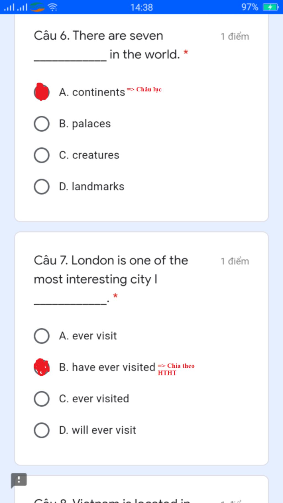Viewport: 283px width, 503px height.
Task: Select option A. ever visit
Action: [42, 336]
